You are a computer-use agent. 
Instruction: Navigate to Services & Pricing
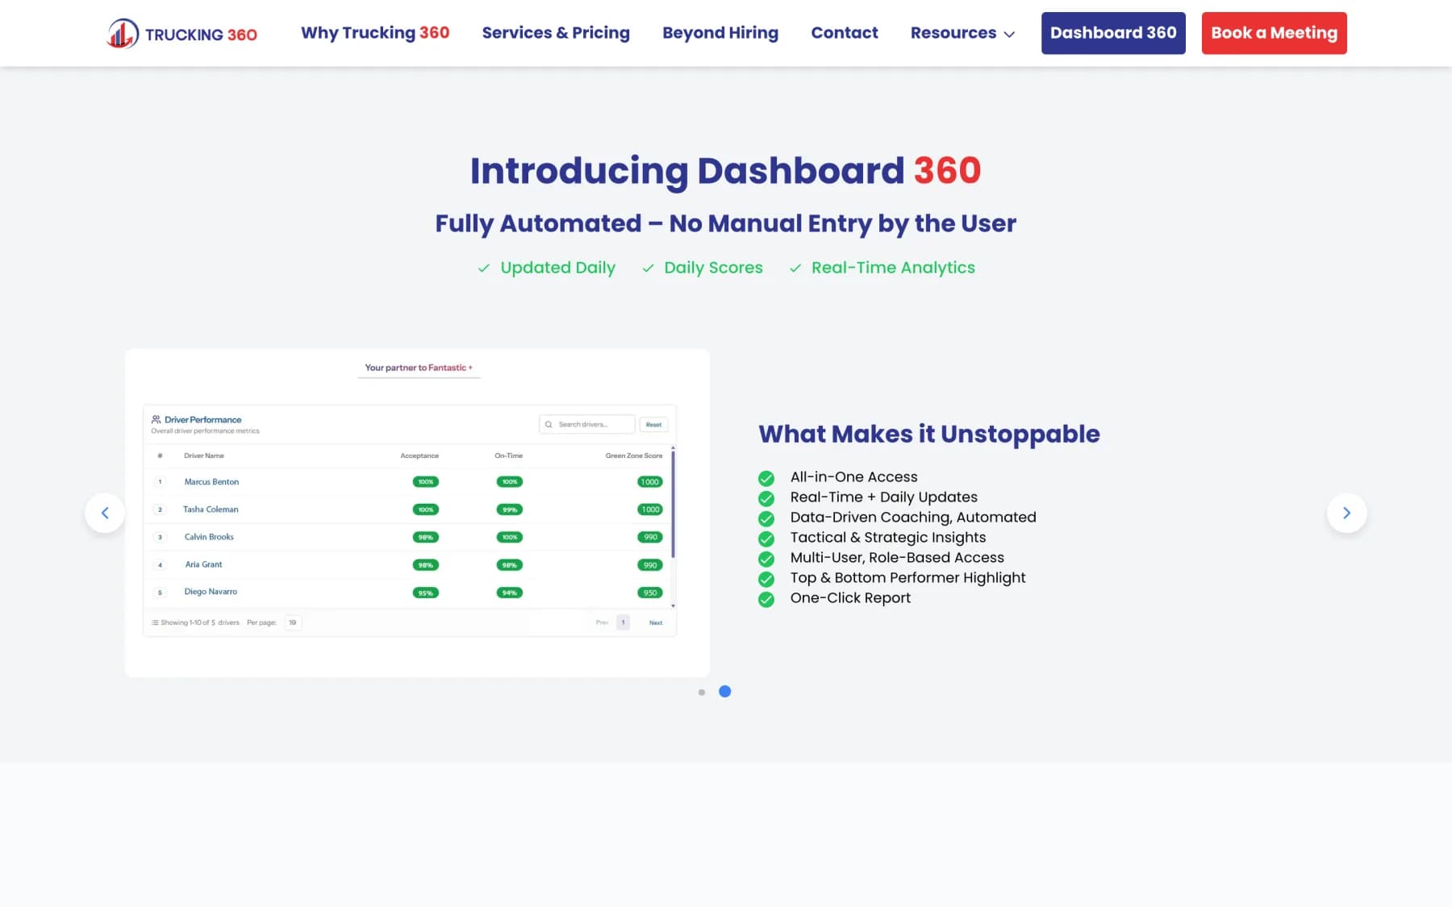coord(556,33)
